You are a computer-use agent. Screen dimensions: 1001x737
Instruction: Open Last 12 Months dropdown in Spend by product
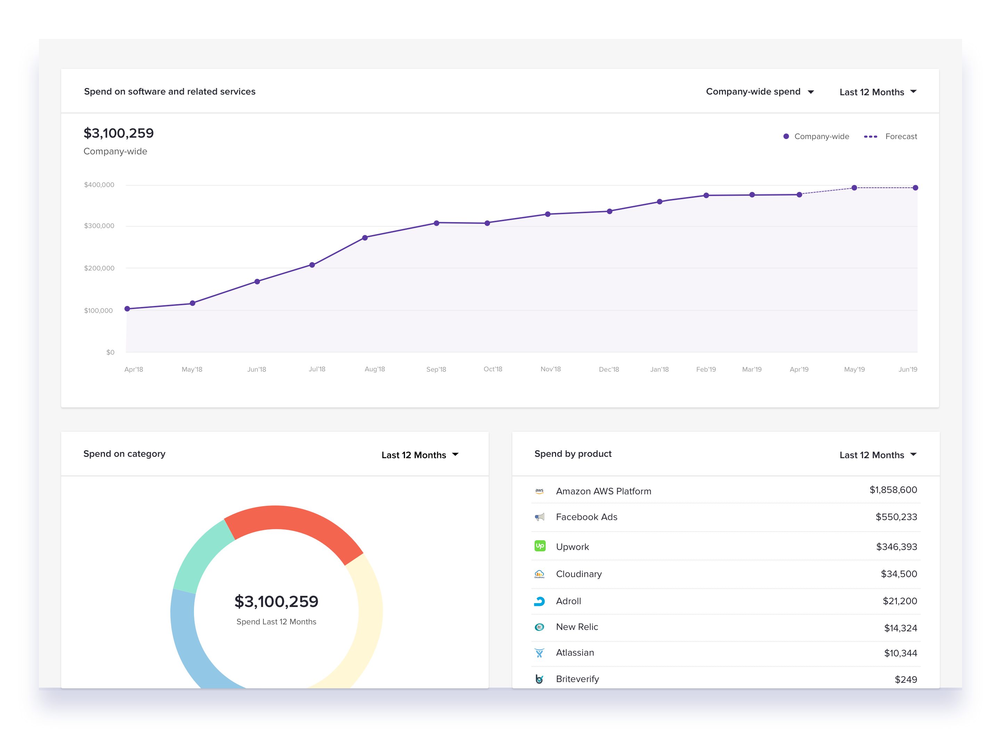pyautogui.click(x=877, y=455)
